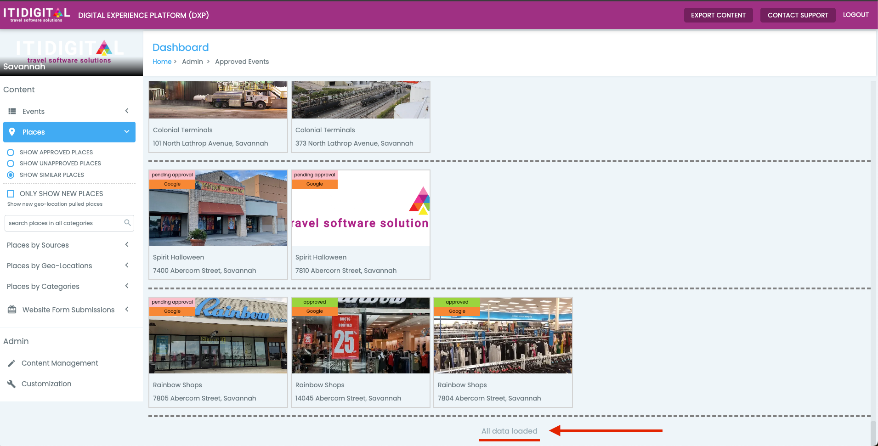Click the Dashboard page title
878x446 pixels.
pyautogui.click(x=181, y=47)
